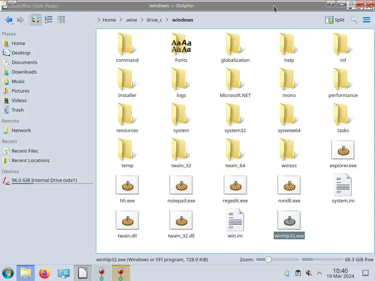Viewport: 375px width, 281px height.
Task: Select notepad.exe file icon
Action: 181,185
